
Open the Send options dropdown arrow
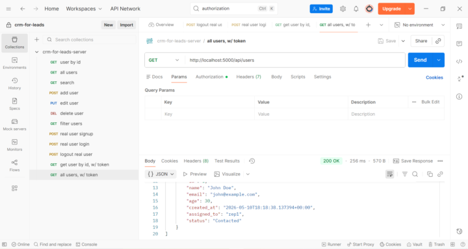click(439, 60)
